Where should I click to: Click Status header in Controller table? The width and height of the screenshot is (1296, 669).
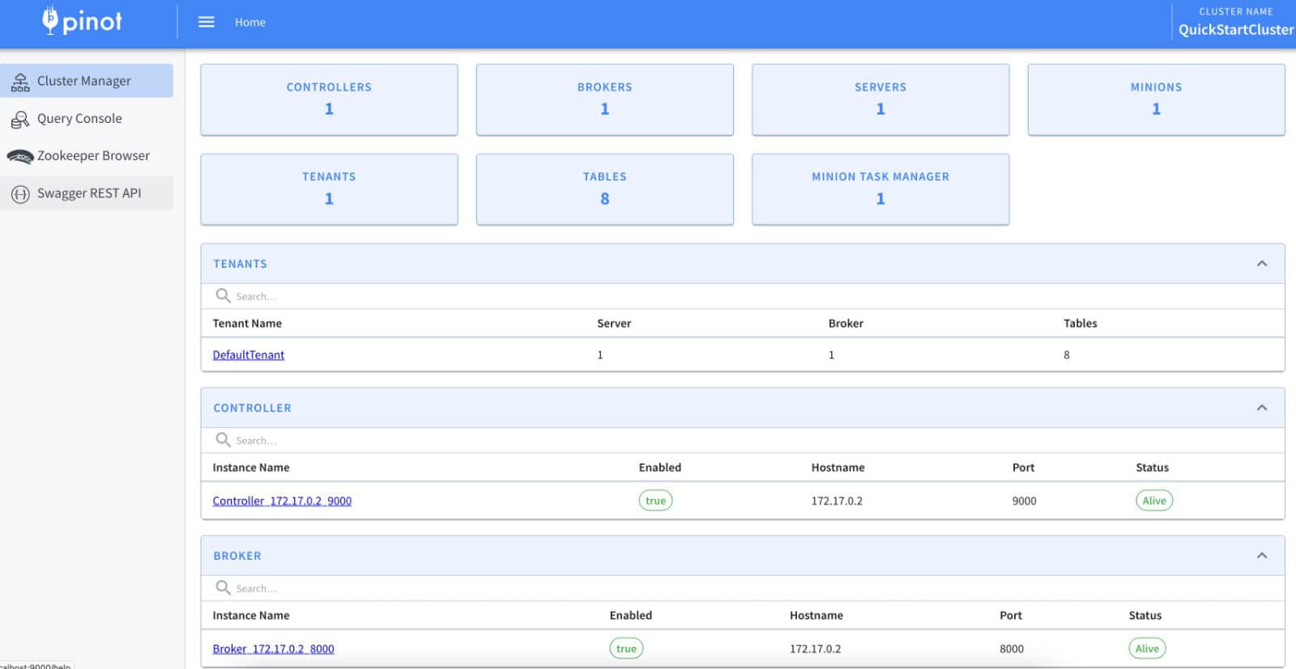pyautogui.click(x=1152, y=467)
